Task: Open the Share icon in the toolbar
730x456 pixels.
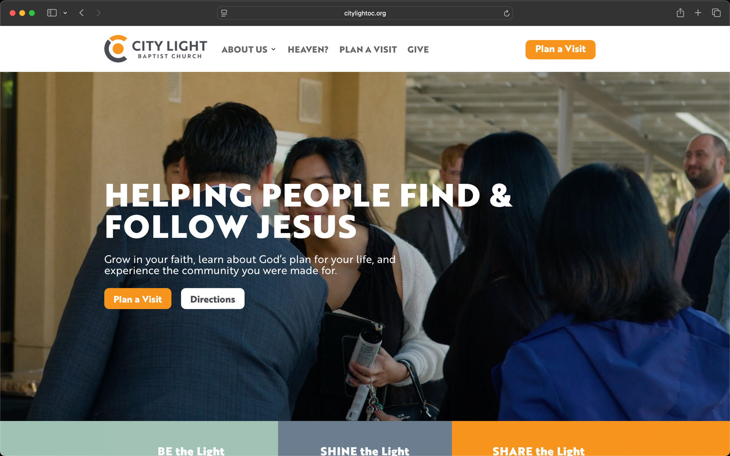Action: pyautogui.click(x=680, y=13)
